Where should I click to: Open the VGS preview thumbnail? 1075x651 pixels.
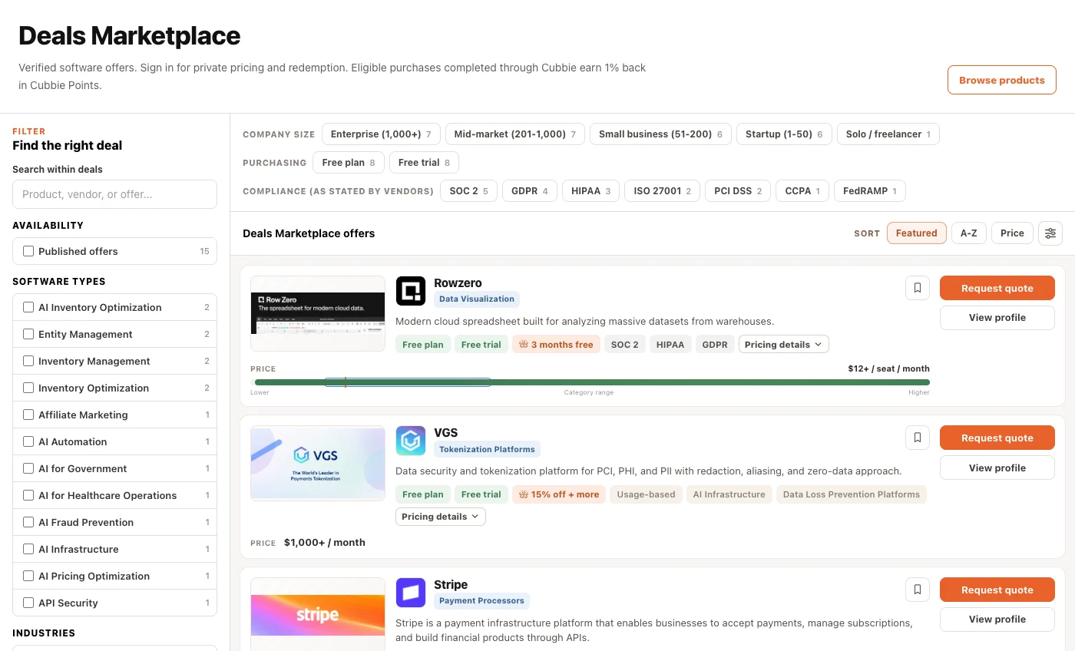(x=318, y=464)
